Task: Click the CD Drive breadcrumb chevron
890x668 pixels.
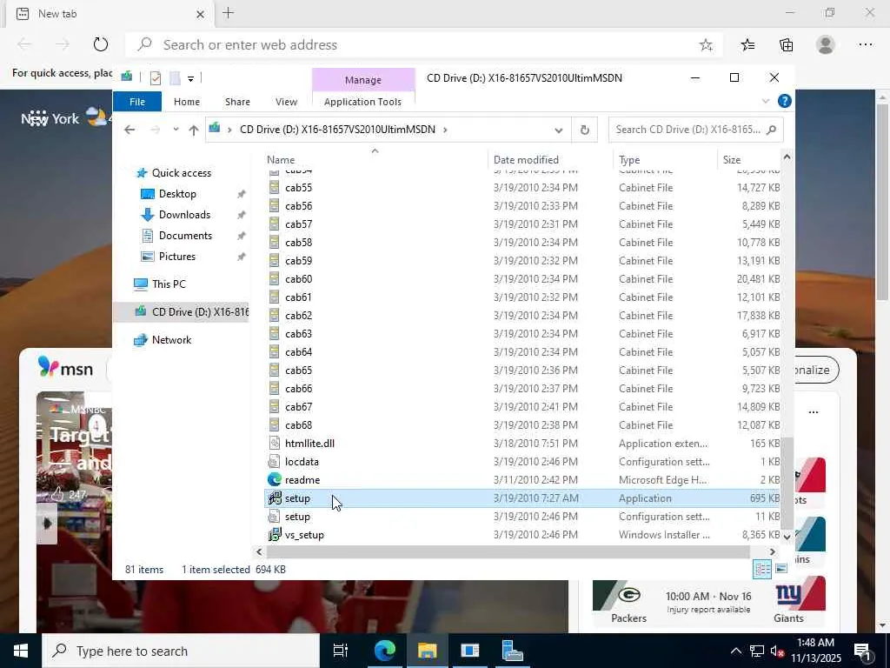Action: [x=446, y=130]
